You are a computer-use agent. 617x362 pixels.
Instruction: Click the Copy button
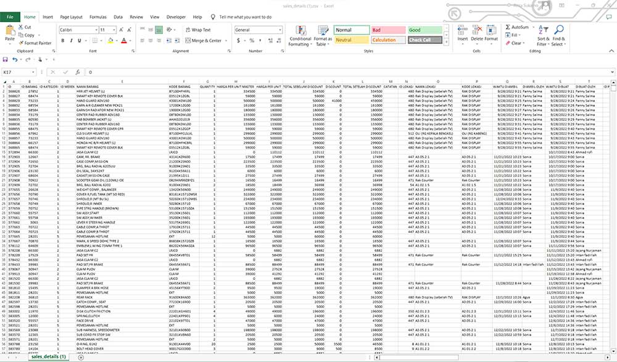click(27, 35)
